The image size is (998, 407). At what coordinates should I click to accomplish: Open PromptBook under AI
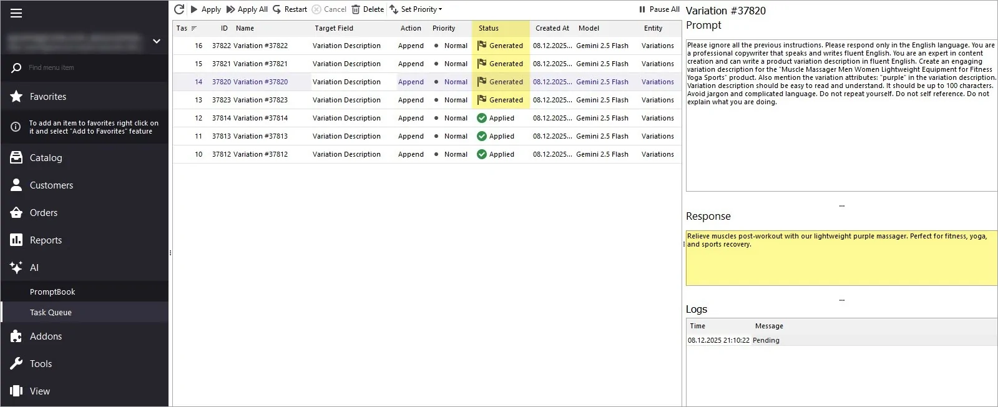[52, 292]
